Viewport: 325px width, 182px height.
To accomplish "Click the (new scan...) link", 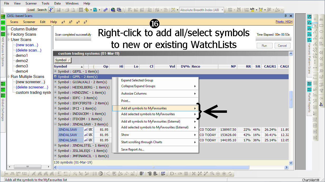I will coord(27,45).
